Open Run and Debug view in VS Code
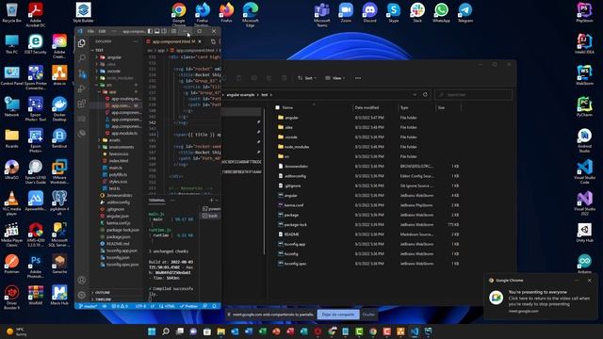 82,89
